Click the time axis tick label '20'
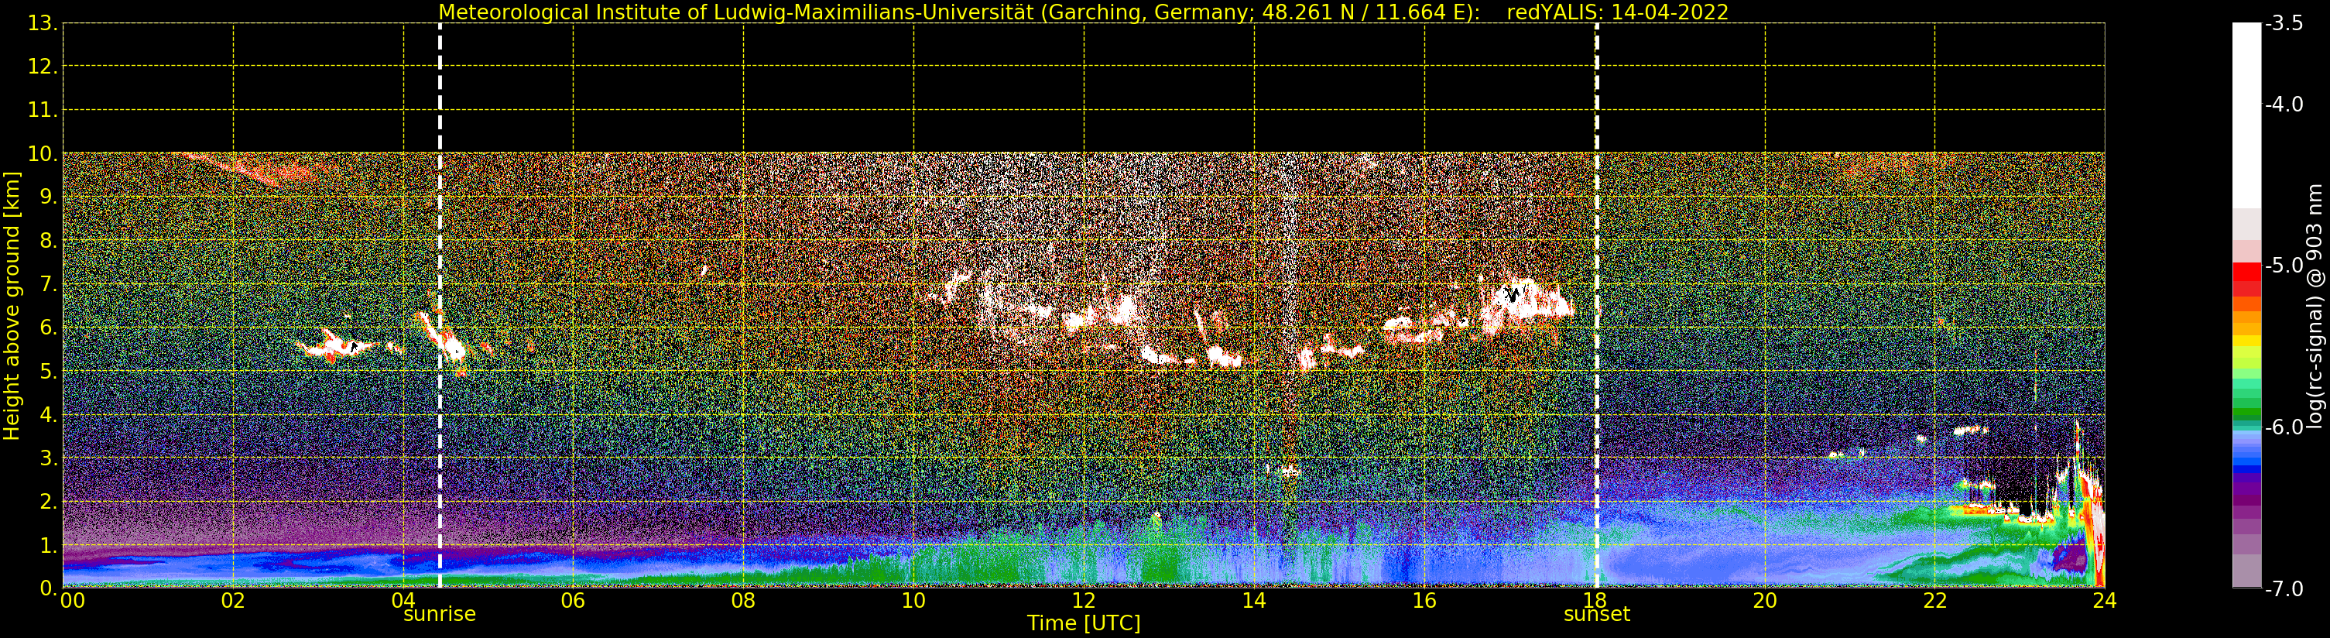Screen dimensions: 2330x638 (x=1765, y=600)
